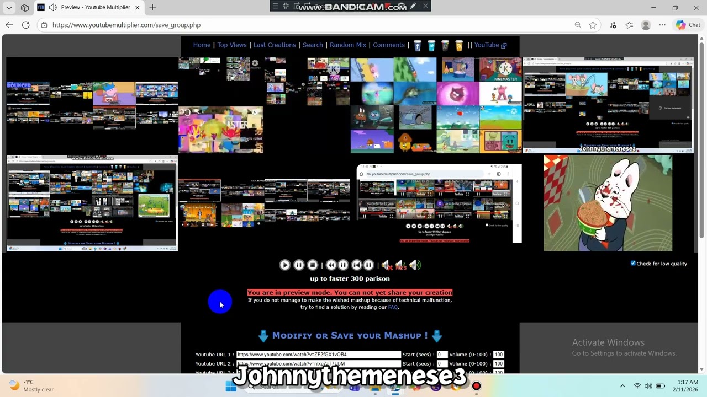Pause all videos with first pause button
Image resolution: width=707 pixels, height=397 pixels.
(x=299, y=265)
